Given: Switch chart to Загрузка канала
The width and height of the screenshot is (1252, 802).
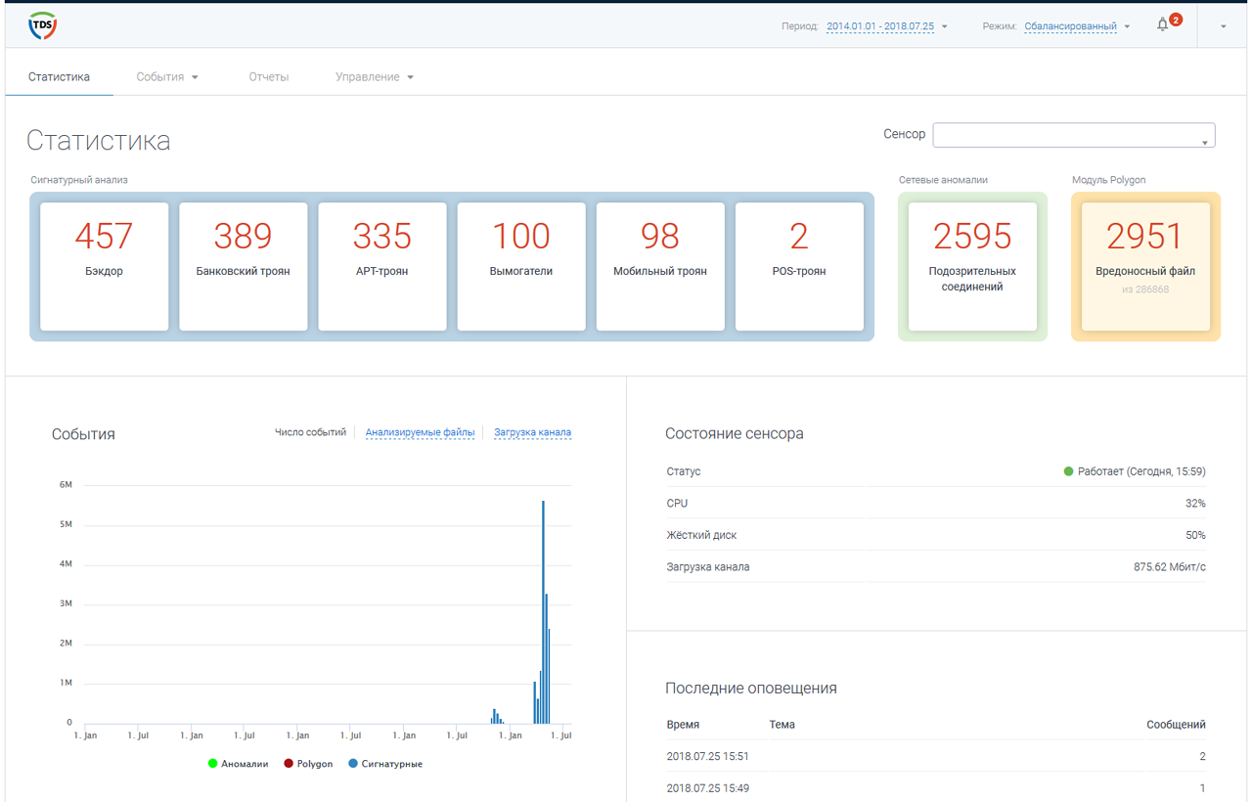Looking at the screenshot, I should 532,432.
